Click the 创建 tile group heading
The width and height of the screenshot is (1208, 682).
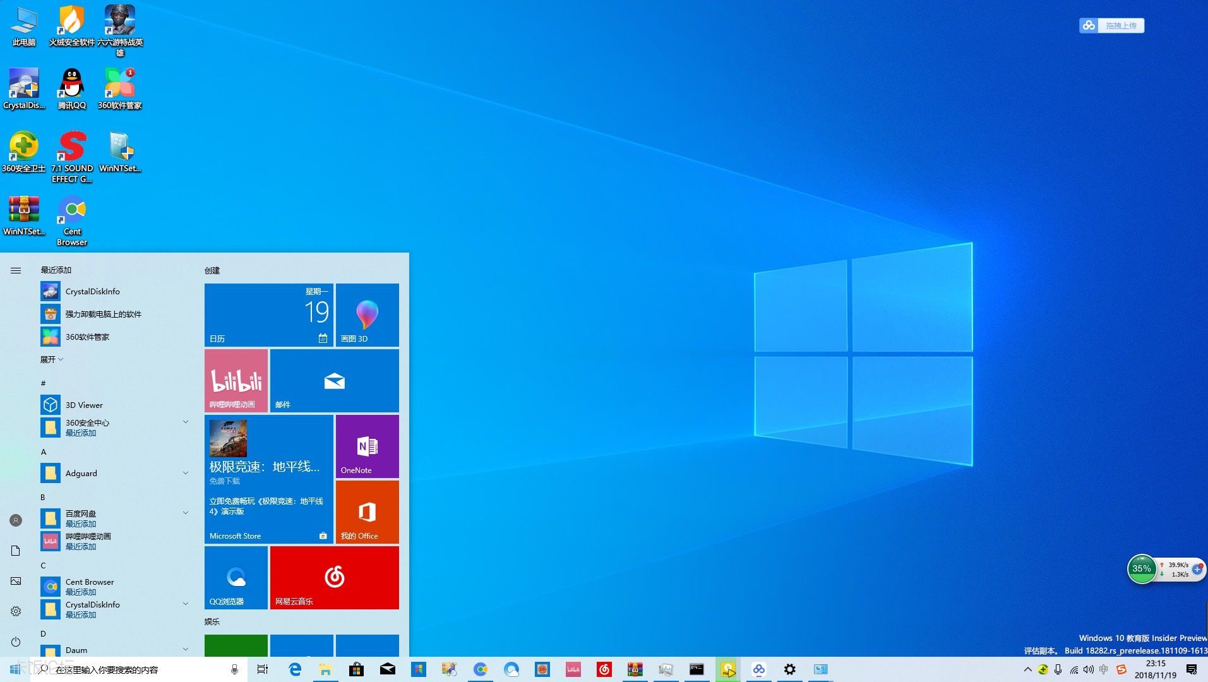point(212,270)
